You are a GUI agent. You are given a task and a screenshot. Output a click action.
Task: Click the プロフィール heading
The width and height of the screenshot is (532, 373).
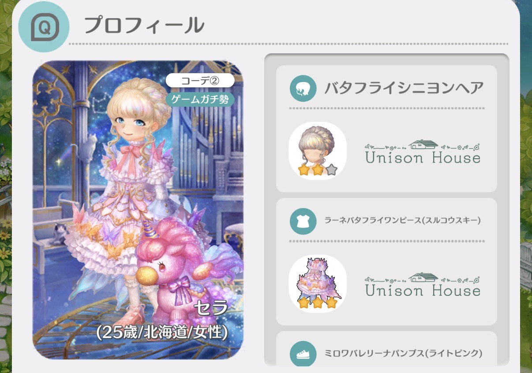pos(144,26)
